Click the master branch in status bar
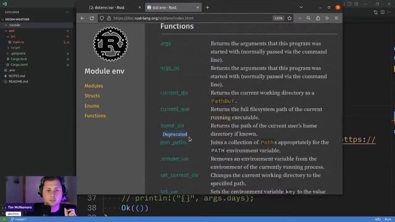This screenshot has width=395, height=222. [x=19, y=220]
